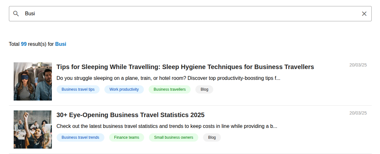This screenshot has height=154, width=380.
Task: Click the statistics article description text
Action: coord(167,126)
